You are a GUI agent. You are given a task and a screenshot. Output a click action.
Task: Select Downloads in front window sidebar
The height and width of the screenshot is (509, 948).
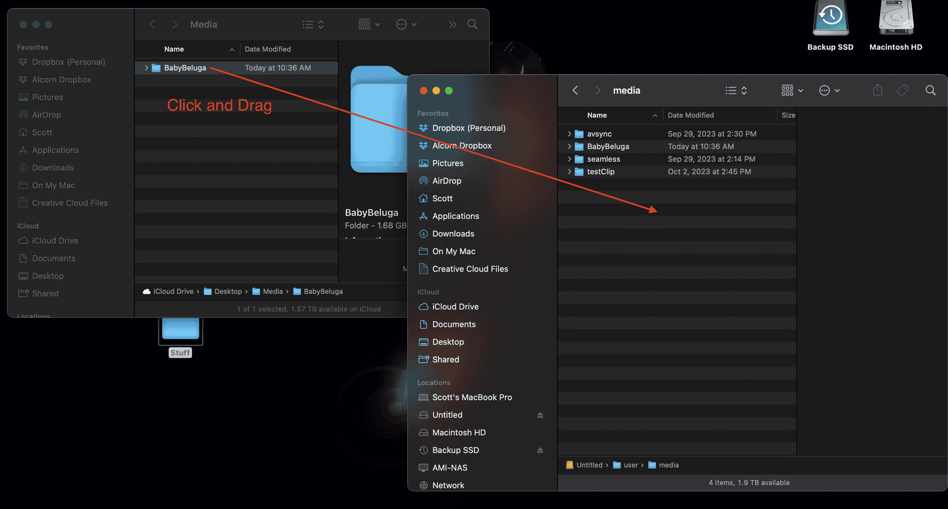[x=453, y=234]
